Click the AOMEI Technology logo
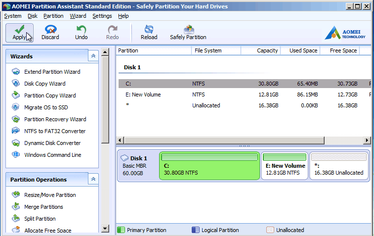The image size is (374, 236). 345,33
